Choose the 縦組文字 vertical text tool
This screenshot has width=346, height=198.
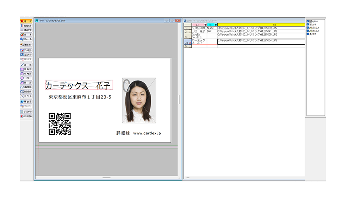[26, 26]
